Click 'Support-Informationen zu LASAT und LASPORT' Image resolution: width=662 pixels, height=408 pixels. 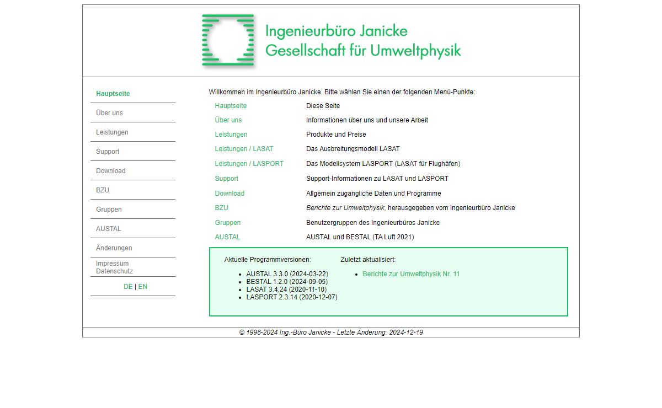click(377, 179)
